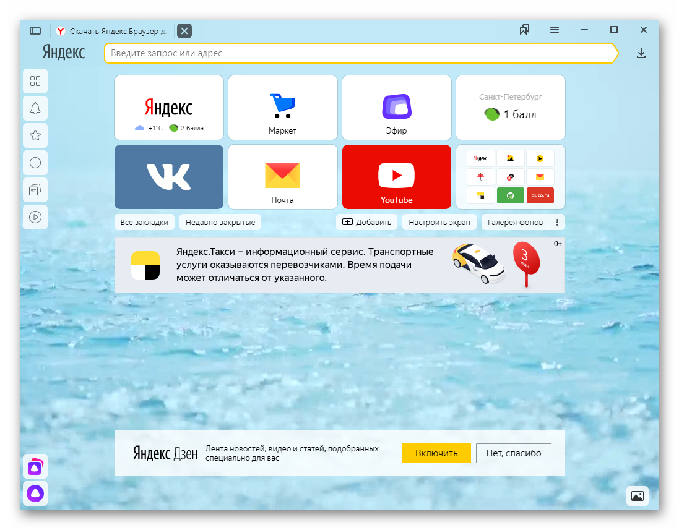Open the Эфир tile

tap(397, 108)
